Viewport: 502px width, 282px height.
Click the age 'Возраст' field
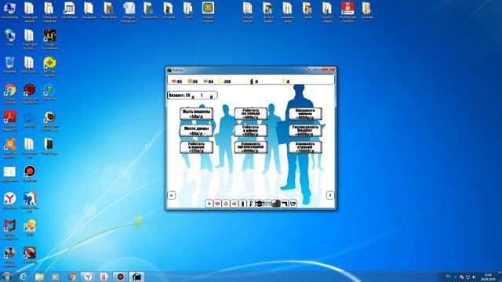192,96
